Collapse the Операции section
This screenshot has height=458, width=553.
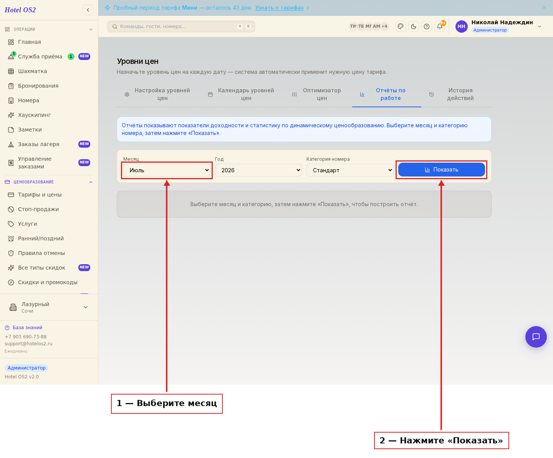(x=91, y=29)
